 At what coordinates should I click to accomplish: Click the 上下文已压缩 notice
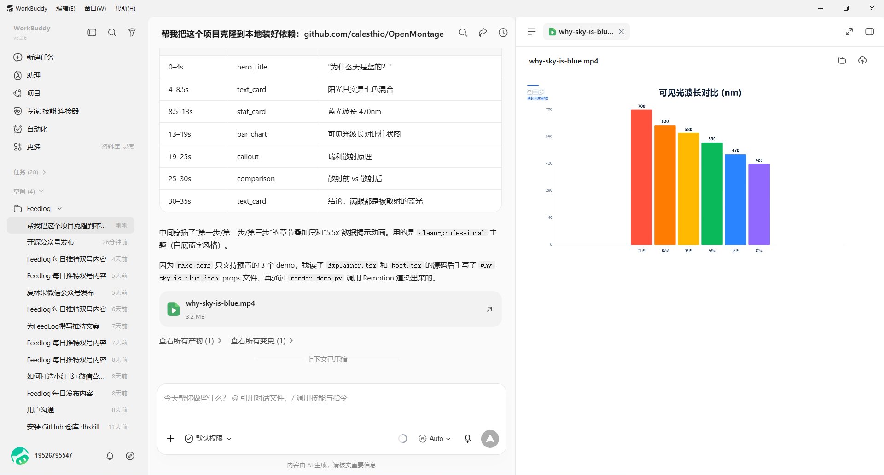click(327, 360)
